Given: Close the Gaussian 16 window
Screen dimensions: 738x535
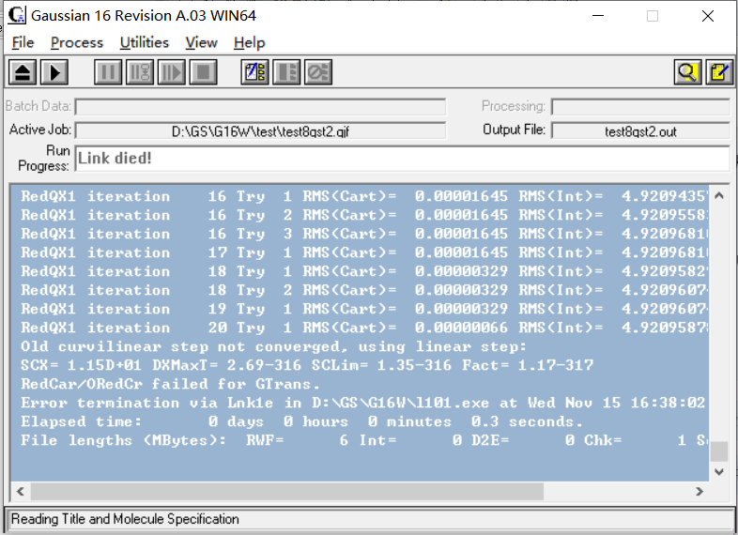Looking at the screenshot, I should click(x=707, y=16).
